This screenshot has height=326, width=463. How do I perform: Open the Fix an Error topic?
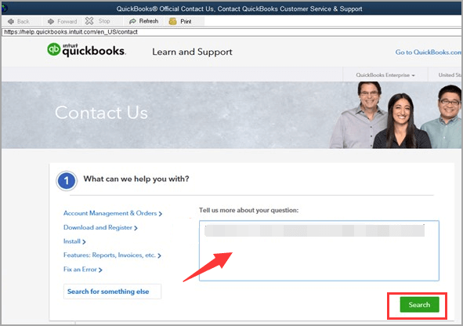(x=83, y=270)
